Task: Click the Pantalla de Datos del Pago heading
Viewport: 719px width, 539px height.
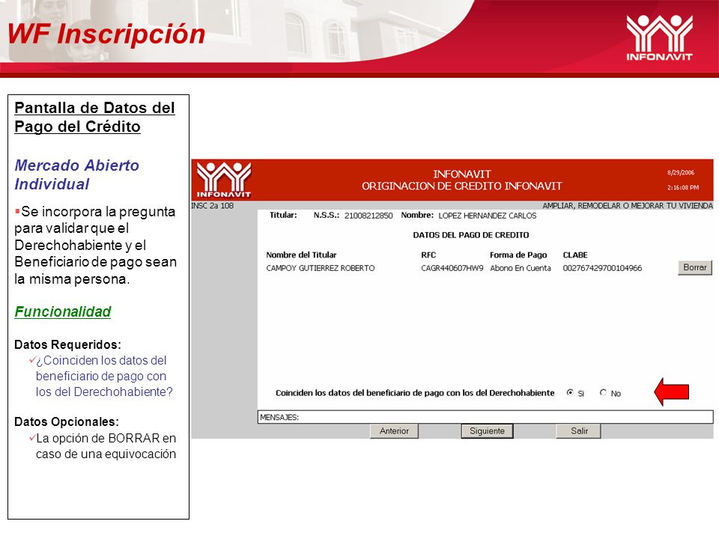Action: click(x=94, y=117)
